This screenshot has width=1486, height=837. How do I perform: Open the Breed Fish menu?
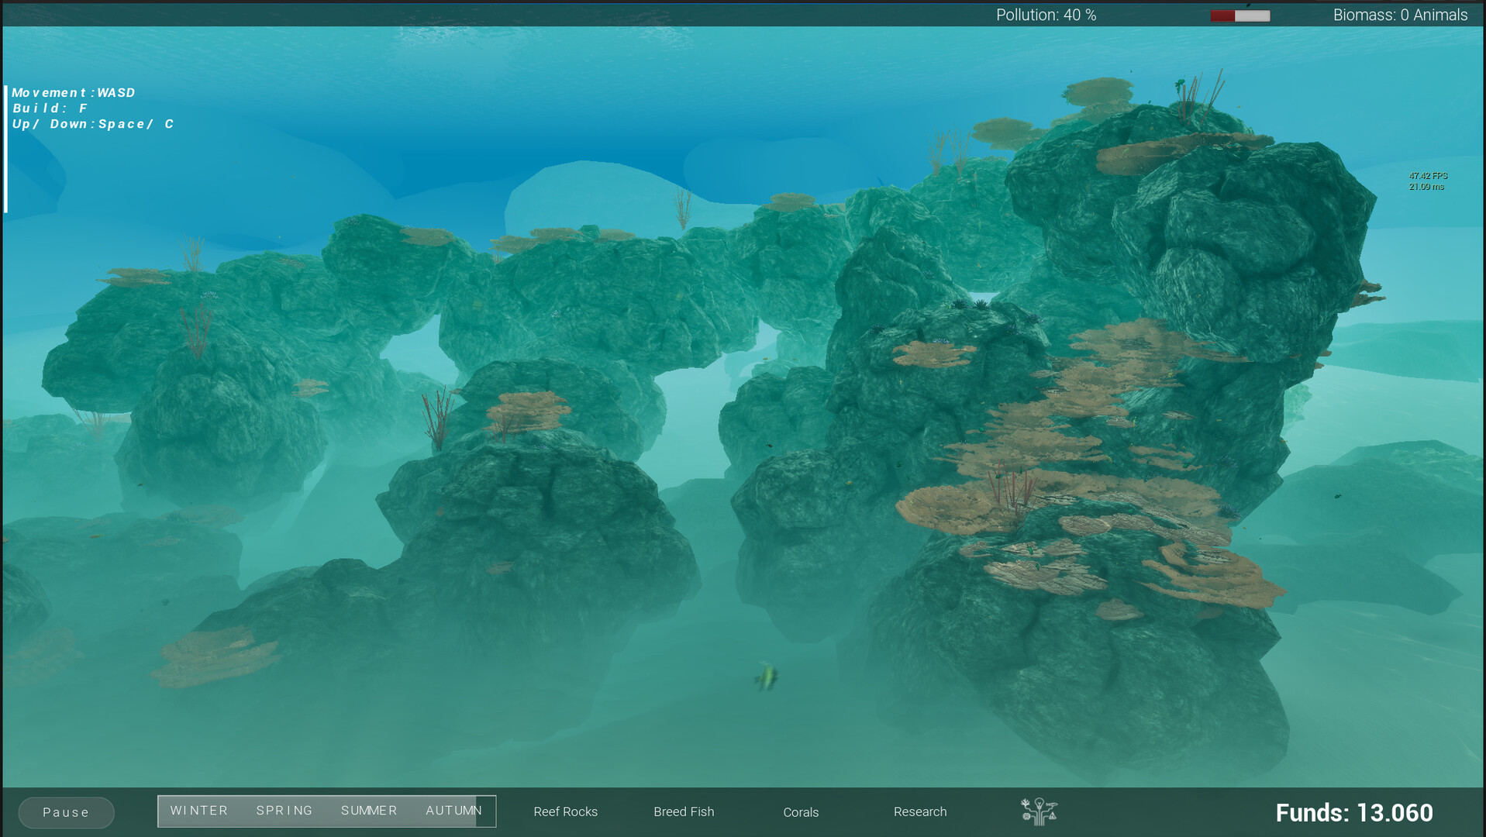[x=684, y=811]
